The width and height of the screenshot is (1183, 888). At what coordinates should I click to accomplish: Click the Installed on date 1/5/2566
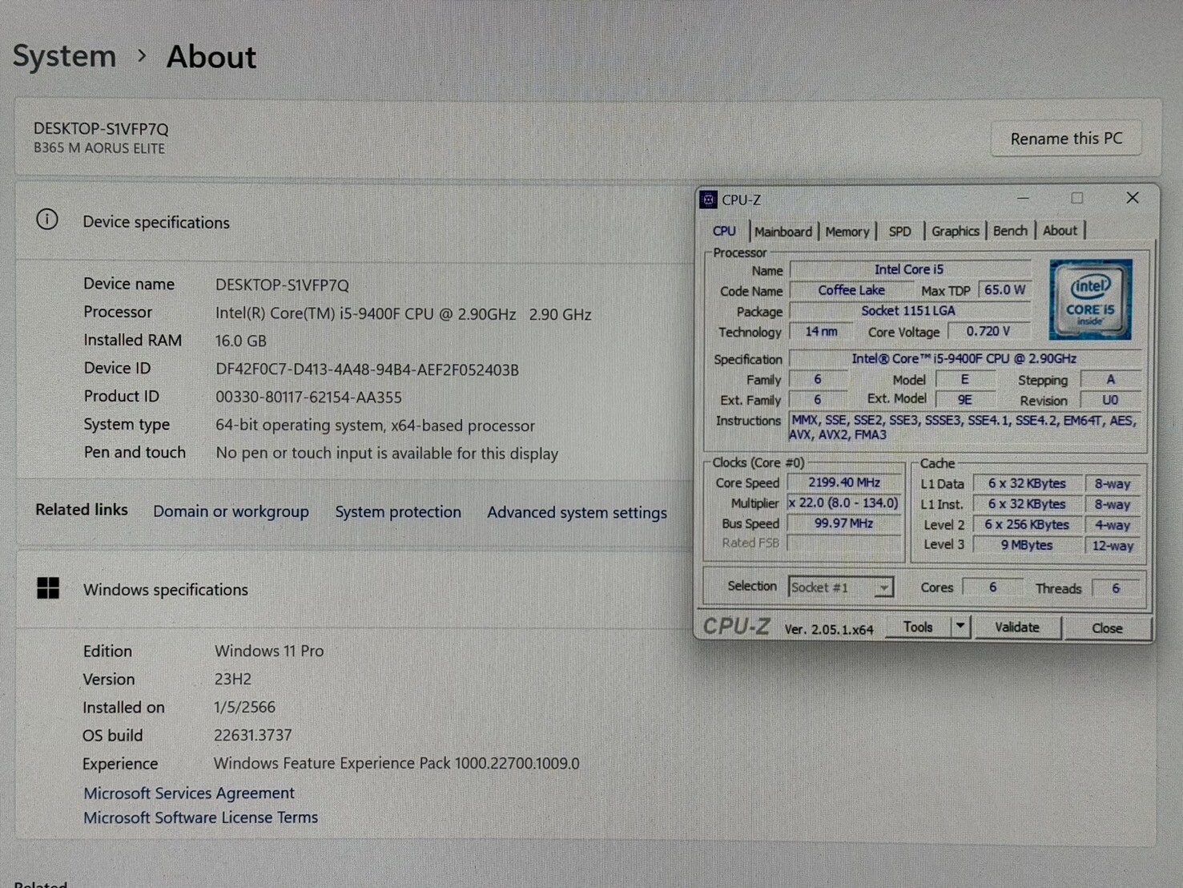tap(244, 707)
